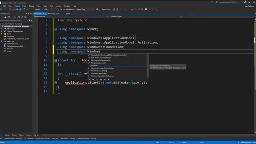Close the Solution Explorer panel
This screenshot has height=144, width=256.
coord(31,14)
